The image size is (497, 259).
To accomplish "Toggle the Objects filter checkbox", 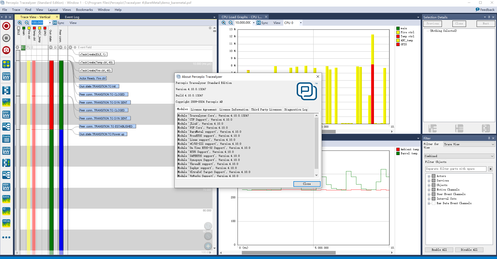I will click(x=434, y=185).
